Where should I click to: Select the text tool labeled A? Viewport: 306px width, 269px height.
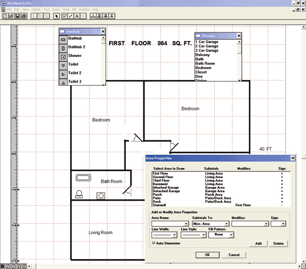click(x=77, y=16)
